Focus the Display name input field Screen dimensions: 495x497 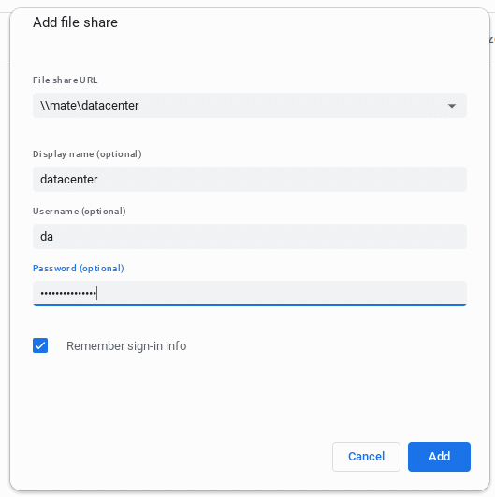pos(250,180)
